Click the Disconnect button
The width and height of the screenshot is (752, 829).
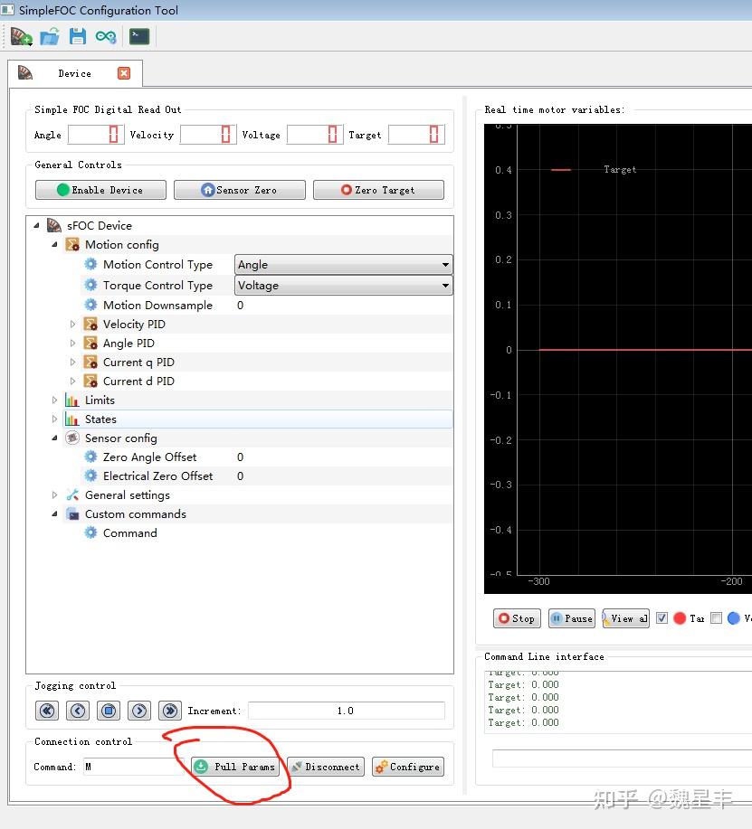pyautogui.click(x=325, y=767)
